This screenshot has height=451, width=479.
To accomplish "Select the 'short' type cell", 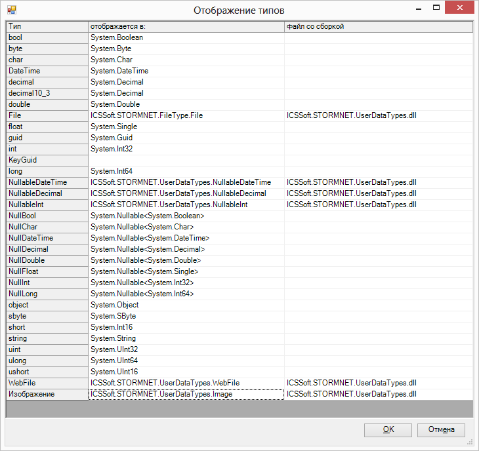I will tap(47, 327).
